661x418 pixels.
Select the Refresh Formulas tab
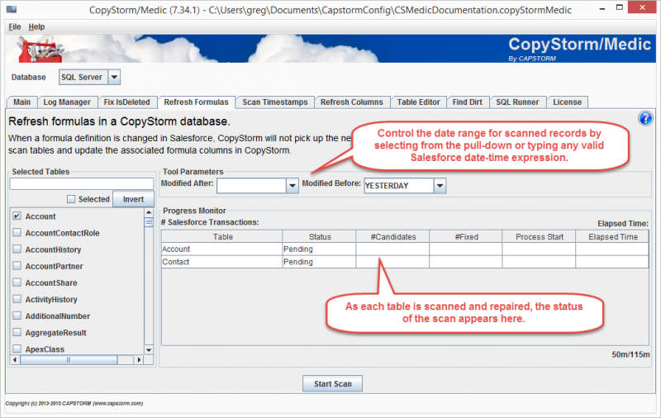(196, 102)
